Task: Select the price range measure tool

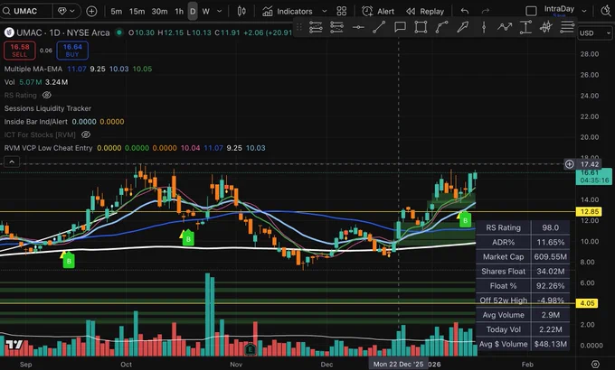Action: [x=525, y=27]
